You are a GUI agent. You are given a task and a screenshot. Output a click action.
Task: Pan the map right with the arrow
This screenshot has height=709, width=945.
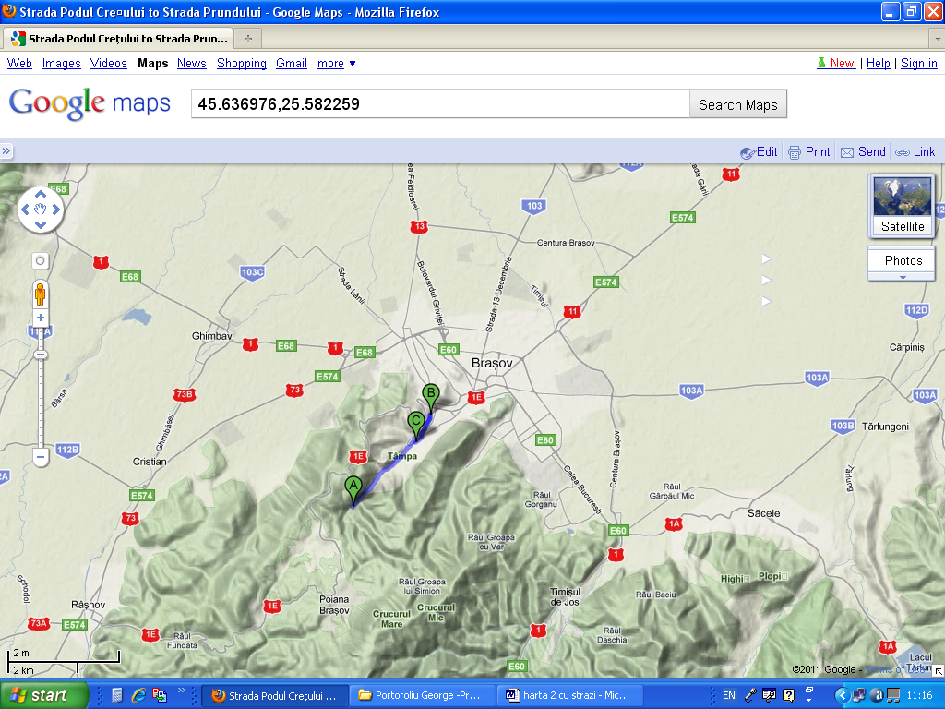coord(56,210)
